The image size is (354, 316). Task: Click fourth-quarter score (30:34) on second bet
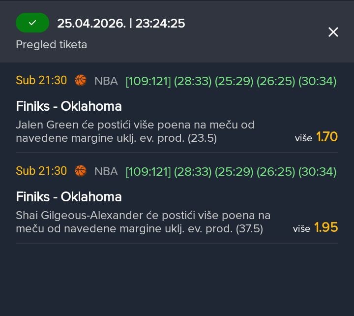pyautogui.click(x=317, y=172)
